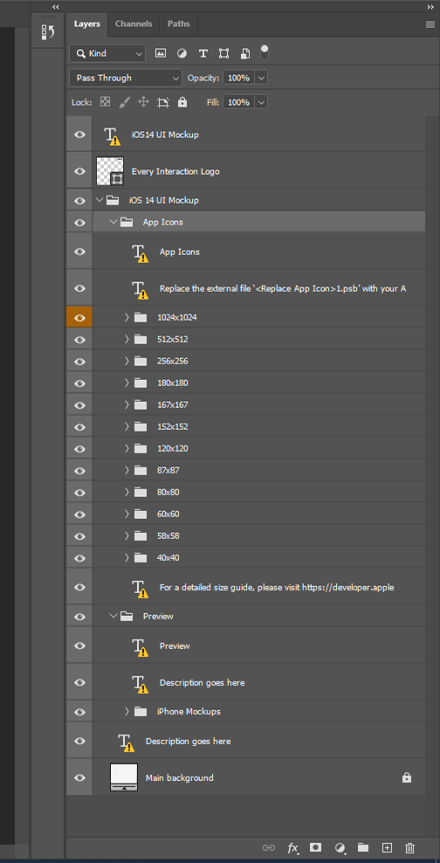Turn layer filtering switch on or off
Viewport: 440px width, 863px height.
click(x=265, y=52)
